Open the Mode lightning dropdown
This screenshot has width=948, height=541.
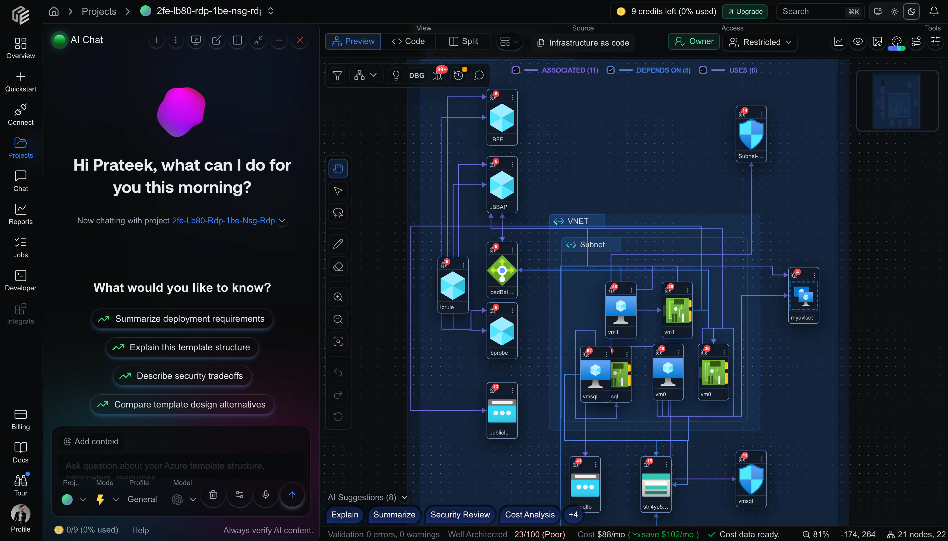coord(107,500)
